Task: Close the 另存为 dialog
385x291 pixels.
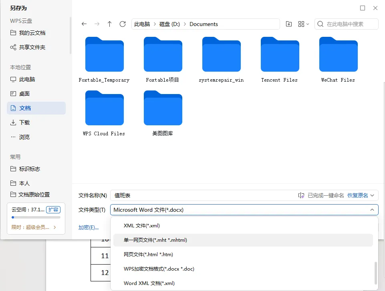Action: pos(375,8)
